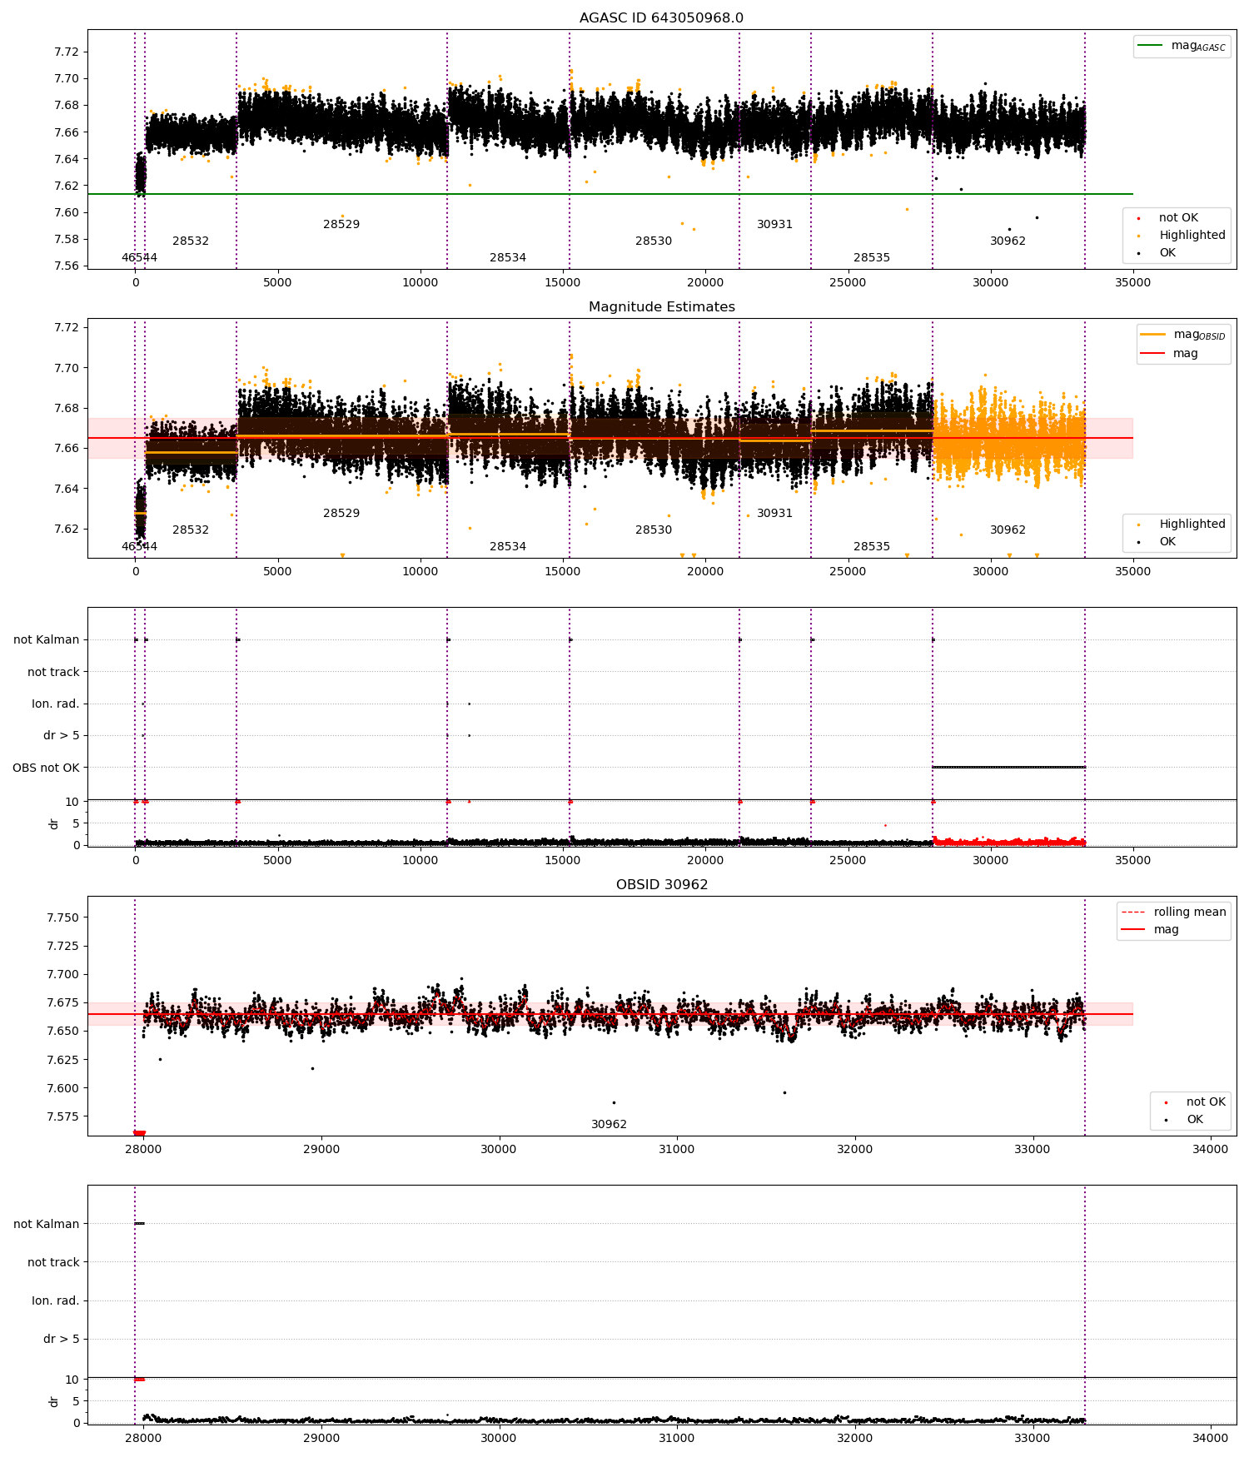Click 'not track' row label in bottom plot
Screen dimensions: 1249x1457
point(53,1262)
